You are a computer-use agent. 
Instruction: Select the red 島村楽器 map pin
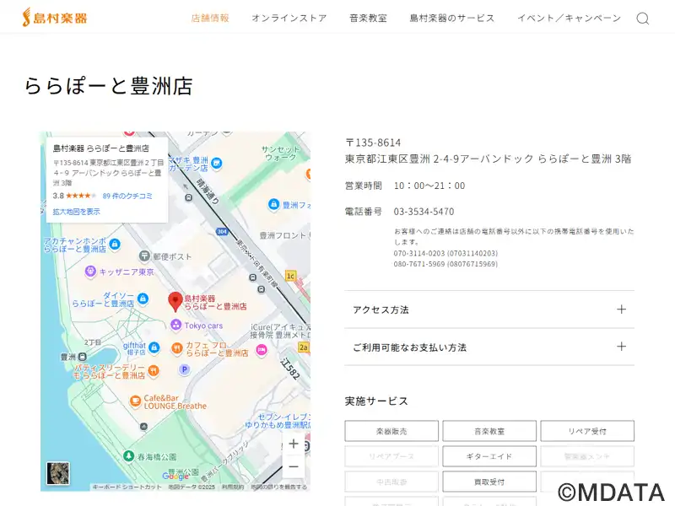pos(175,302)
